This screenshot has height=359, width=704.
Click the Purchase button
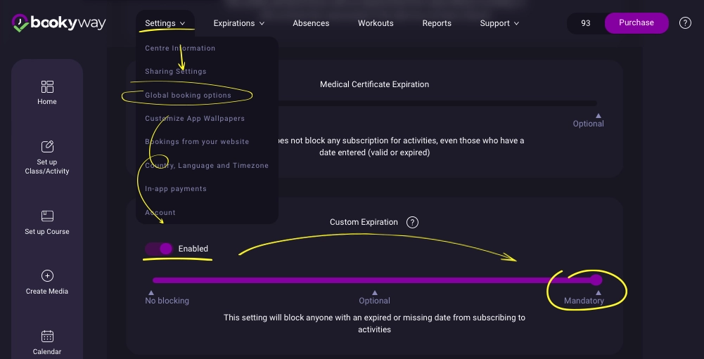636,23
